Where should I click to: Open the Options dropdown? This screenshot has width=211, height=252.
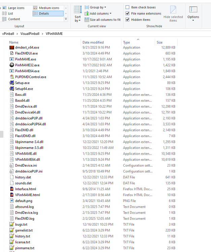(x=193, y=14)
